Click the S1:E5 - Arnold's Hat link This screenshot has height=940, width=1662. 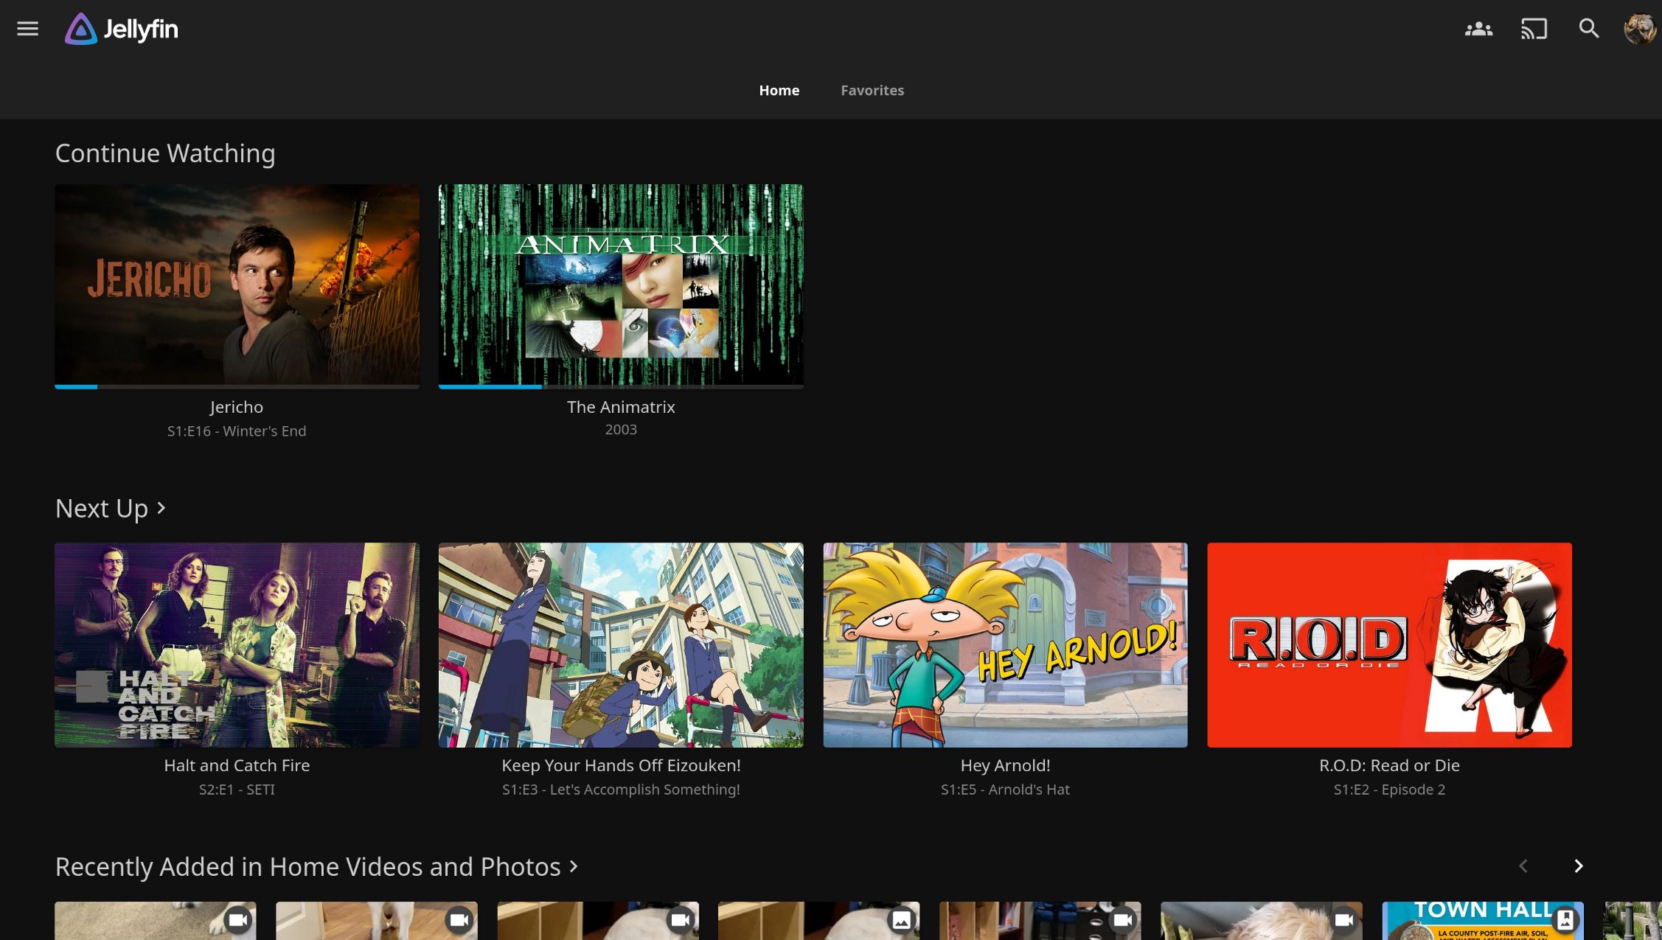1005,790
